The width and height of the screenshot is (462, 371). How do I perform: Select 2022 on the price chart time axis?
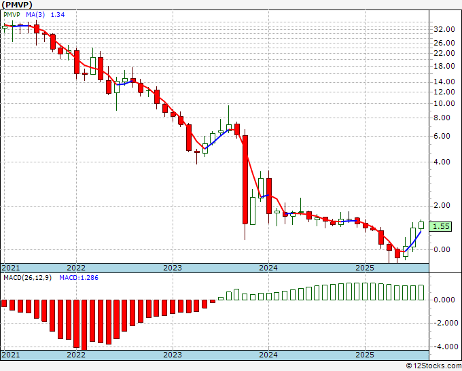pyautogui.click(x=76, y=268)
